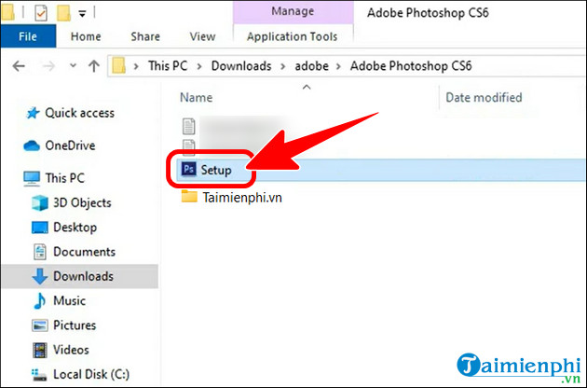Click the Local Disk drive icon
This screenshot has height=388, width=587.
click(x=39, y=375)
